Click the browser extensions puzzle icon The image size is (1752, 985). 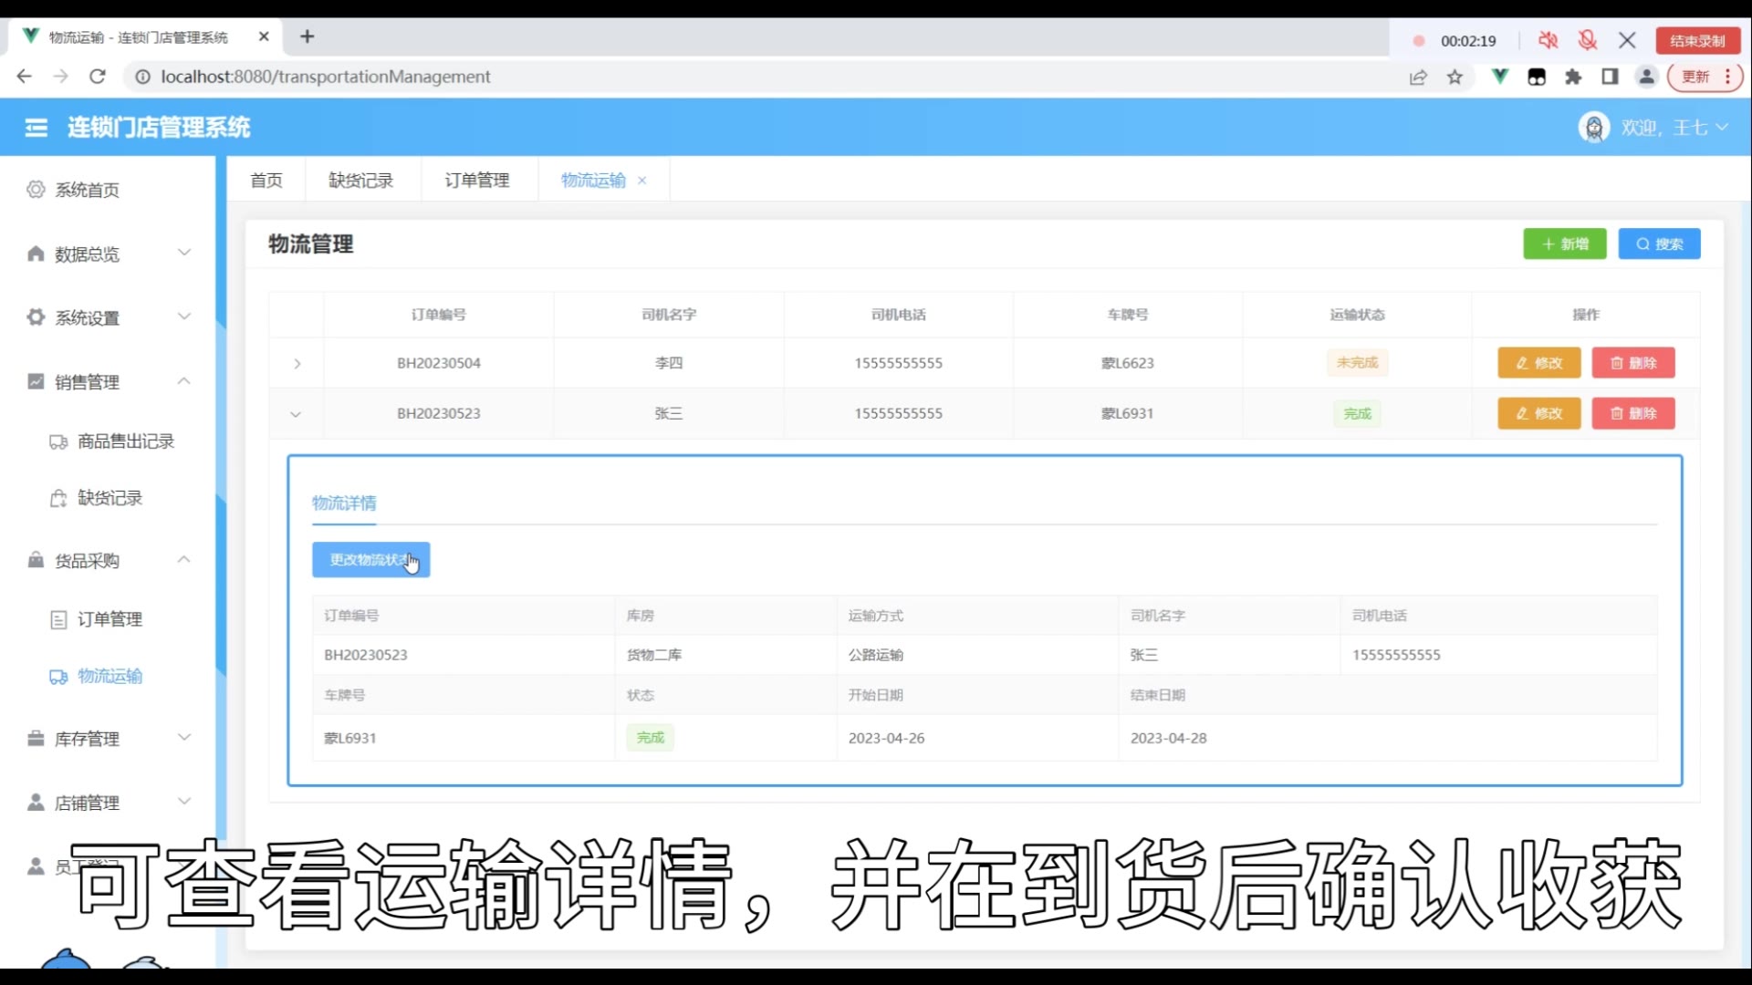pos(1573,78)
